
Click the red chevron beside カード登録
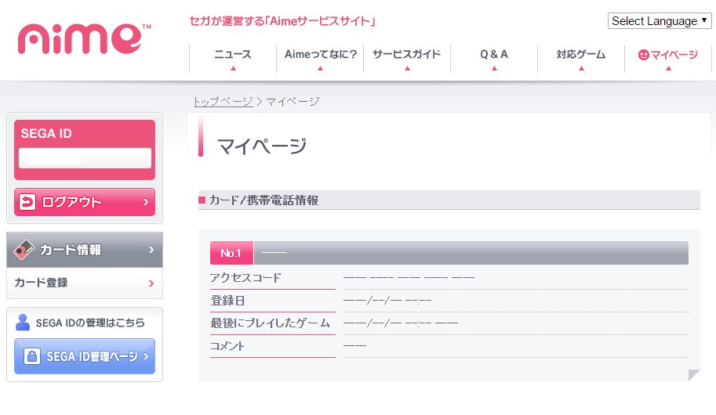click(151, 283)
